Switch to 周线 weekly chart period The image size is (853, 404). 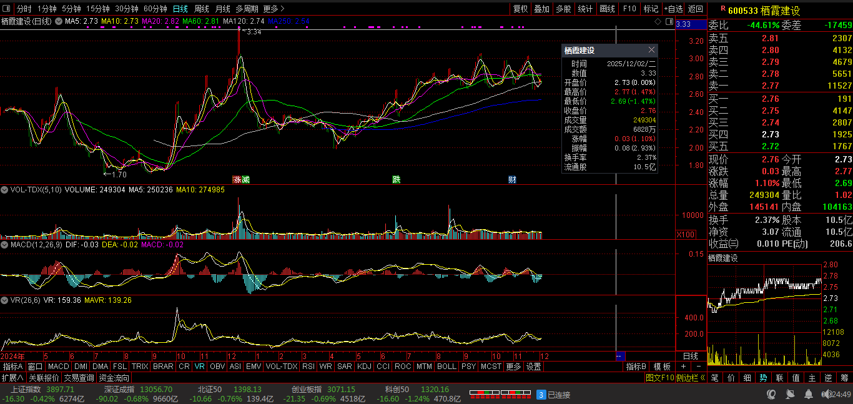(201, 9)
